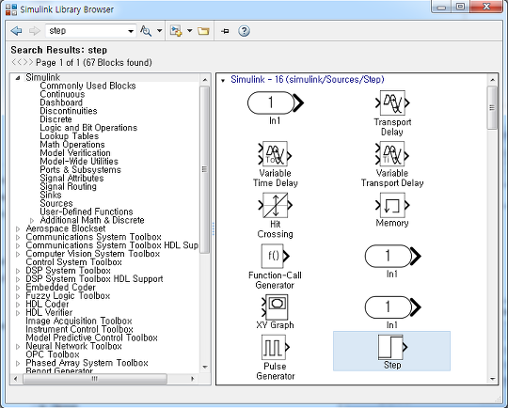Click the open folder icon
The width and height of the screenshot is (508, 408).
[203, 31]
